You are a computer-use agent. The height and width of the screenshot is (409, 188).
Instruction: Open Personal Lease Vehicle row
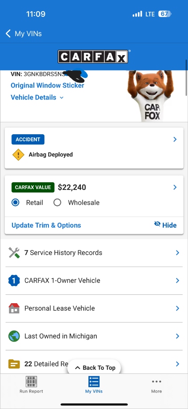pos(94,309)
